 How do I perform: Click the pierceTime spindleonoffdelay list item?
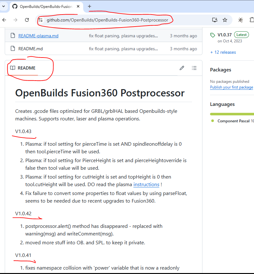coord(103,148)
